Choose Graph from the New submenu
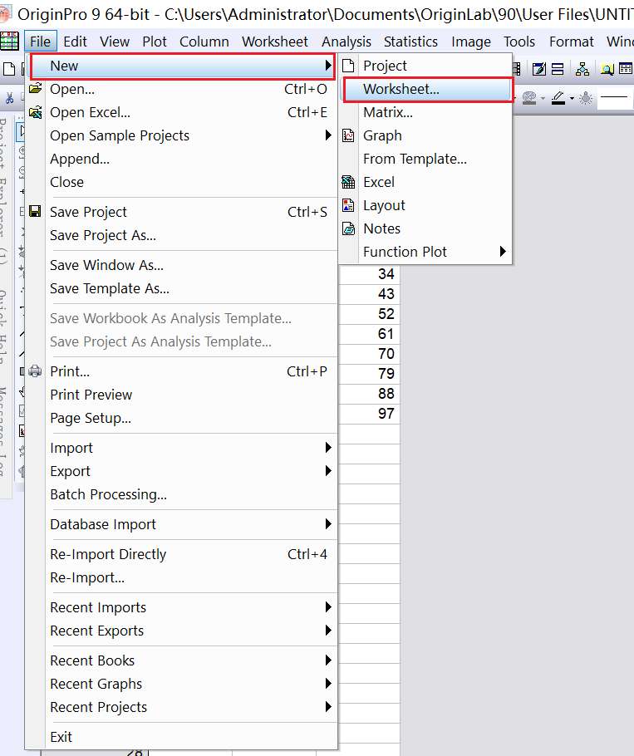Viewport: 634px width, 756px height. (425, 135)
